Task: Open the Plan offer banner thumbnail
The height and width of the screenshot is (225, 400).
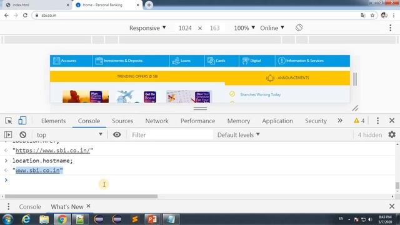Action: click(x=86, y=96)
